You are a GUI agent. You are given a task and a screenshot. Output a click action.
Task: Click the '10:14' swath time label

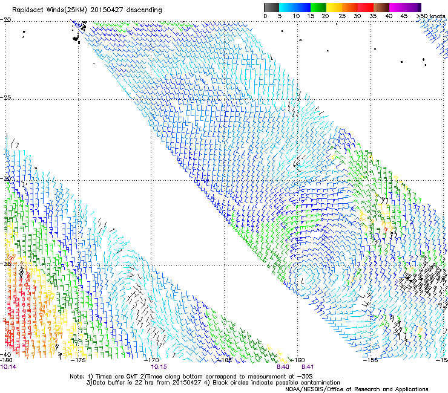tap(8, 367)
